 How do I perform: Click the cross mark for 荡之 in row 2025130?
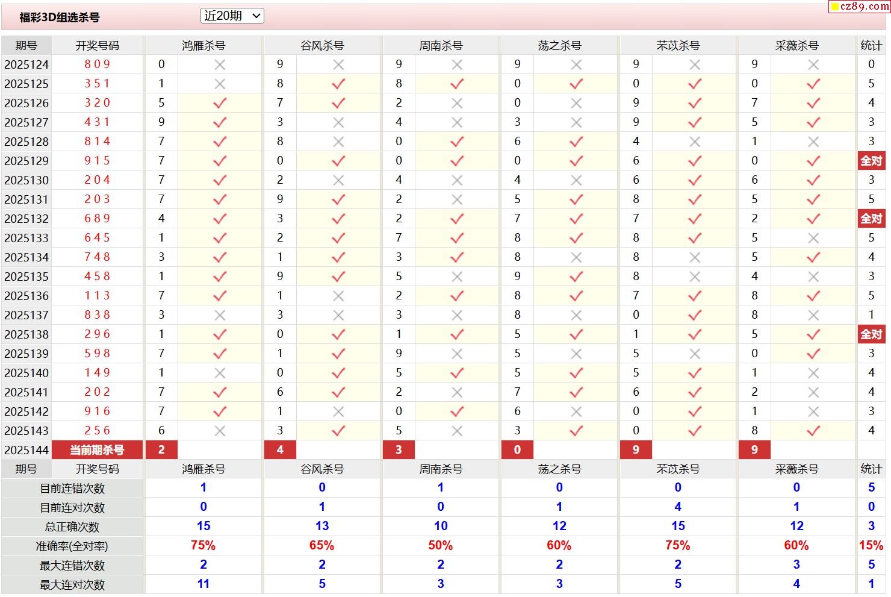(576, 180)
